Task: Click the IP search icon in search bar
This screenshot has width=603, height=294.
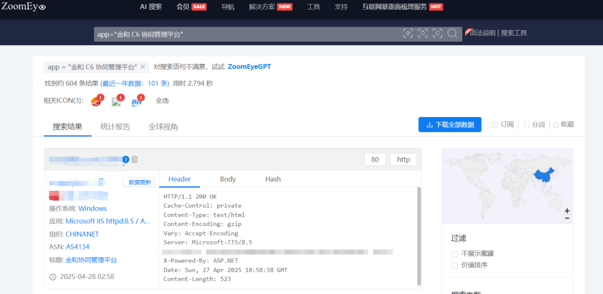Action: tap(408, 33)
